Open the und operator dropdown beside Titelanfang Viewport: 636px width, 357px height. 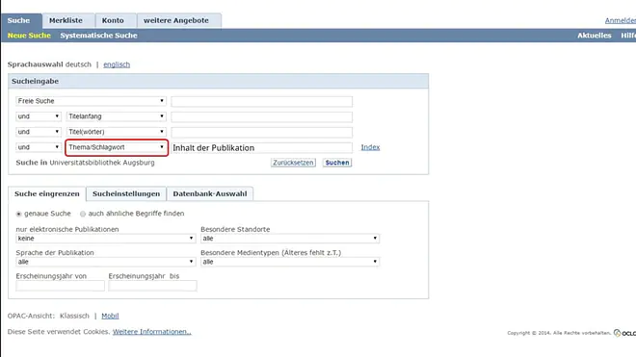click(39, 116)
